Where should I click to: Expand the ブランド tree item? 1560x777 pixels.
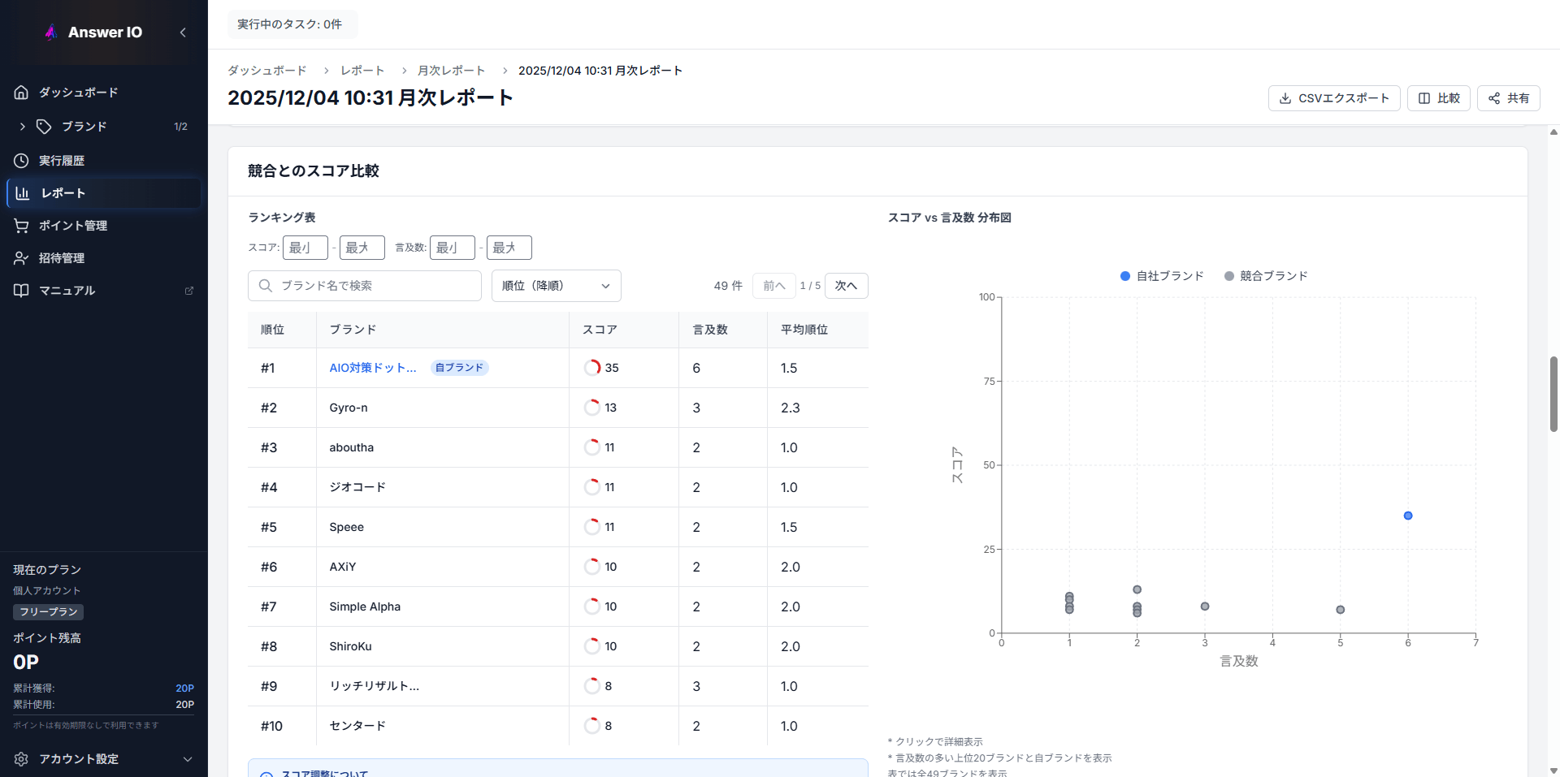23,127
